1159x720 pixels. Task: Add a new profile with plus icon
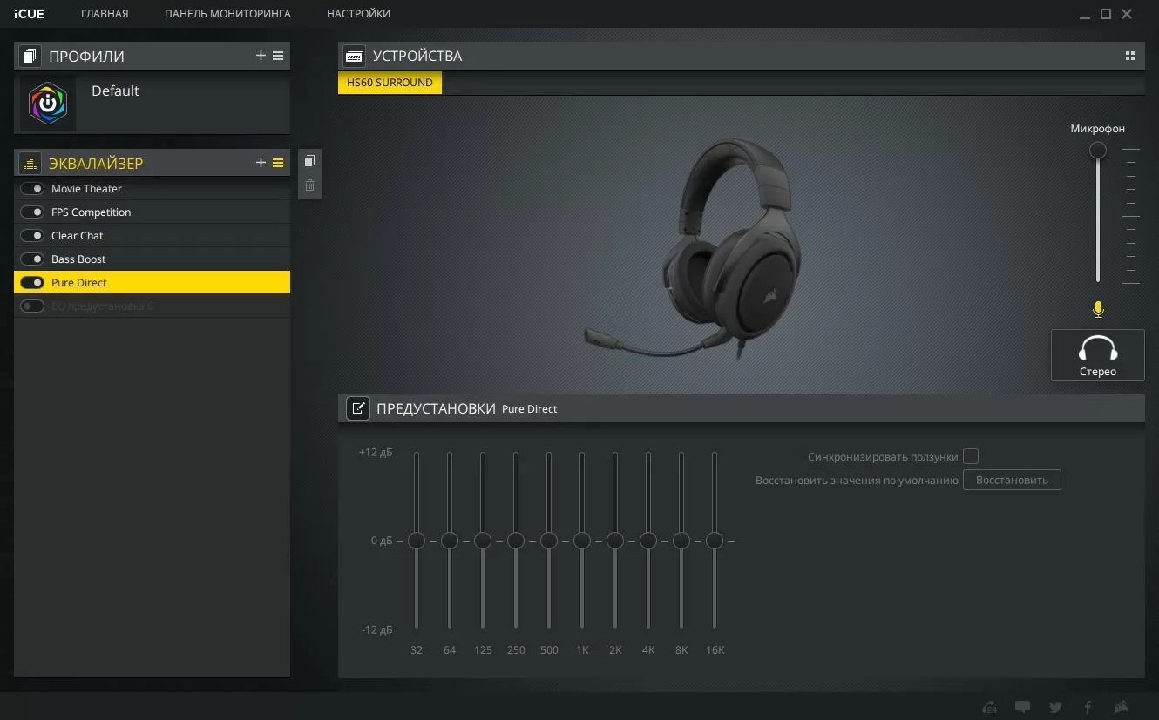(261, 56)
